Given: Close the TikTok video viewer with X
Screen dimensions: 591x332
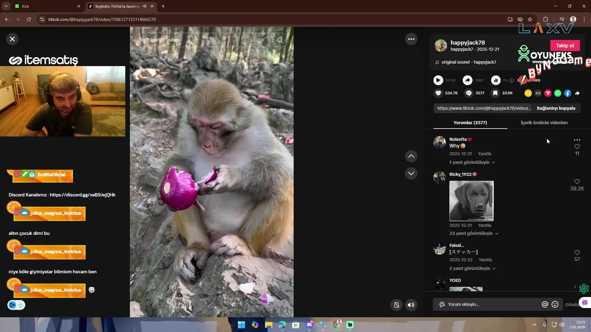Looking at the screenshot, I should (12, 39).
